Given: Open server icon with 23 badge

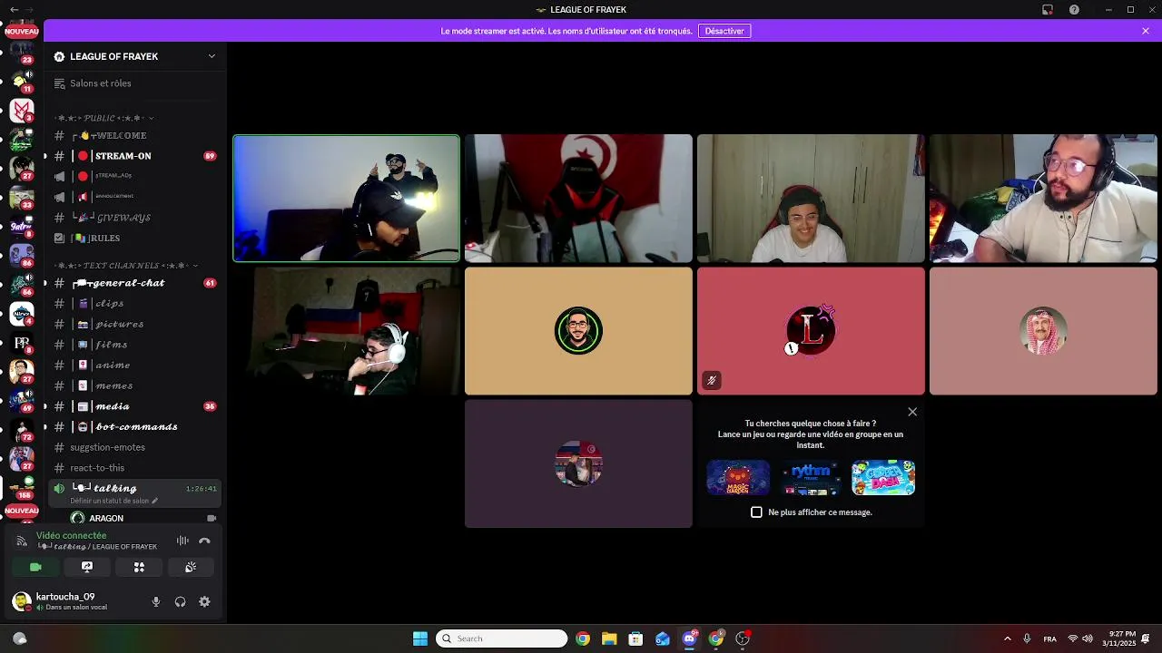Looking at the screenshot, I should tap(22, 53).
